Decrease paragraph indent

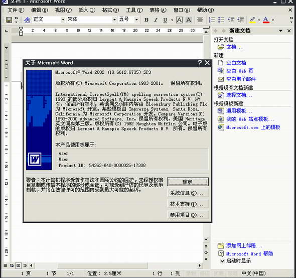tap(231, 20)
